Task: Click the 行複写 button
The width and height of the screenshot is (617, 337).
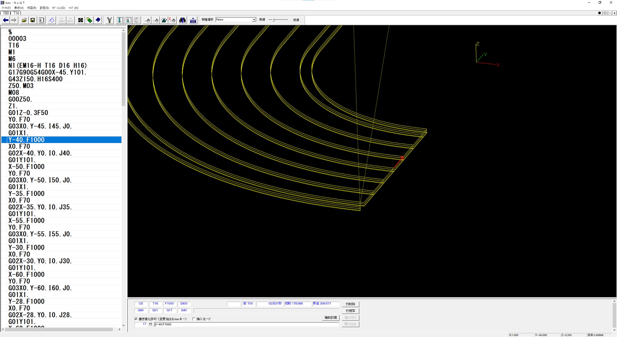Action: [x=350, y=311]
